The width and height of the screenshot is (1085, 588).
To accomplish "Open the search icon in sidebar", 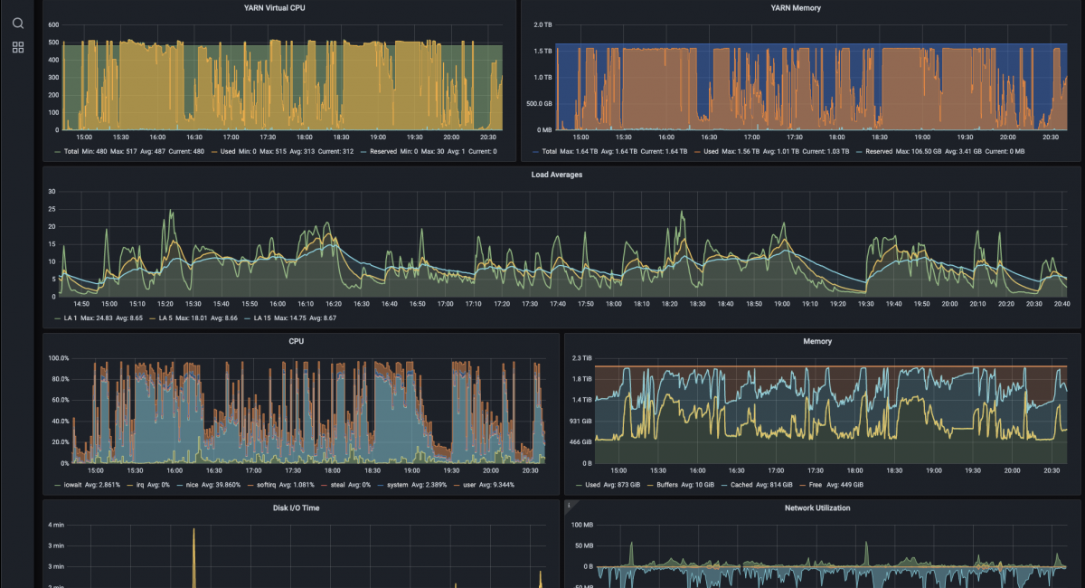I will pos(18,24).
